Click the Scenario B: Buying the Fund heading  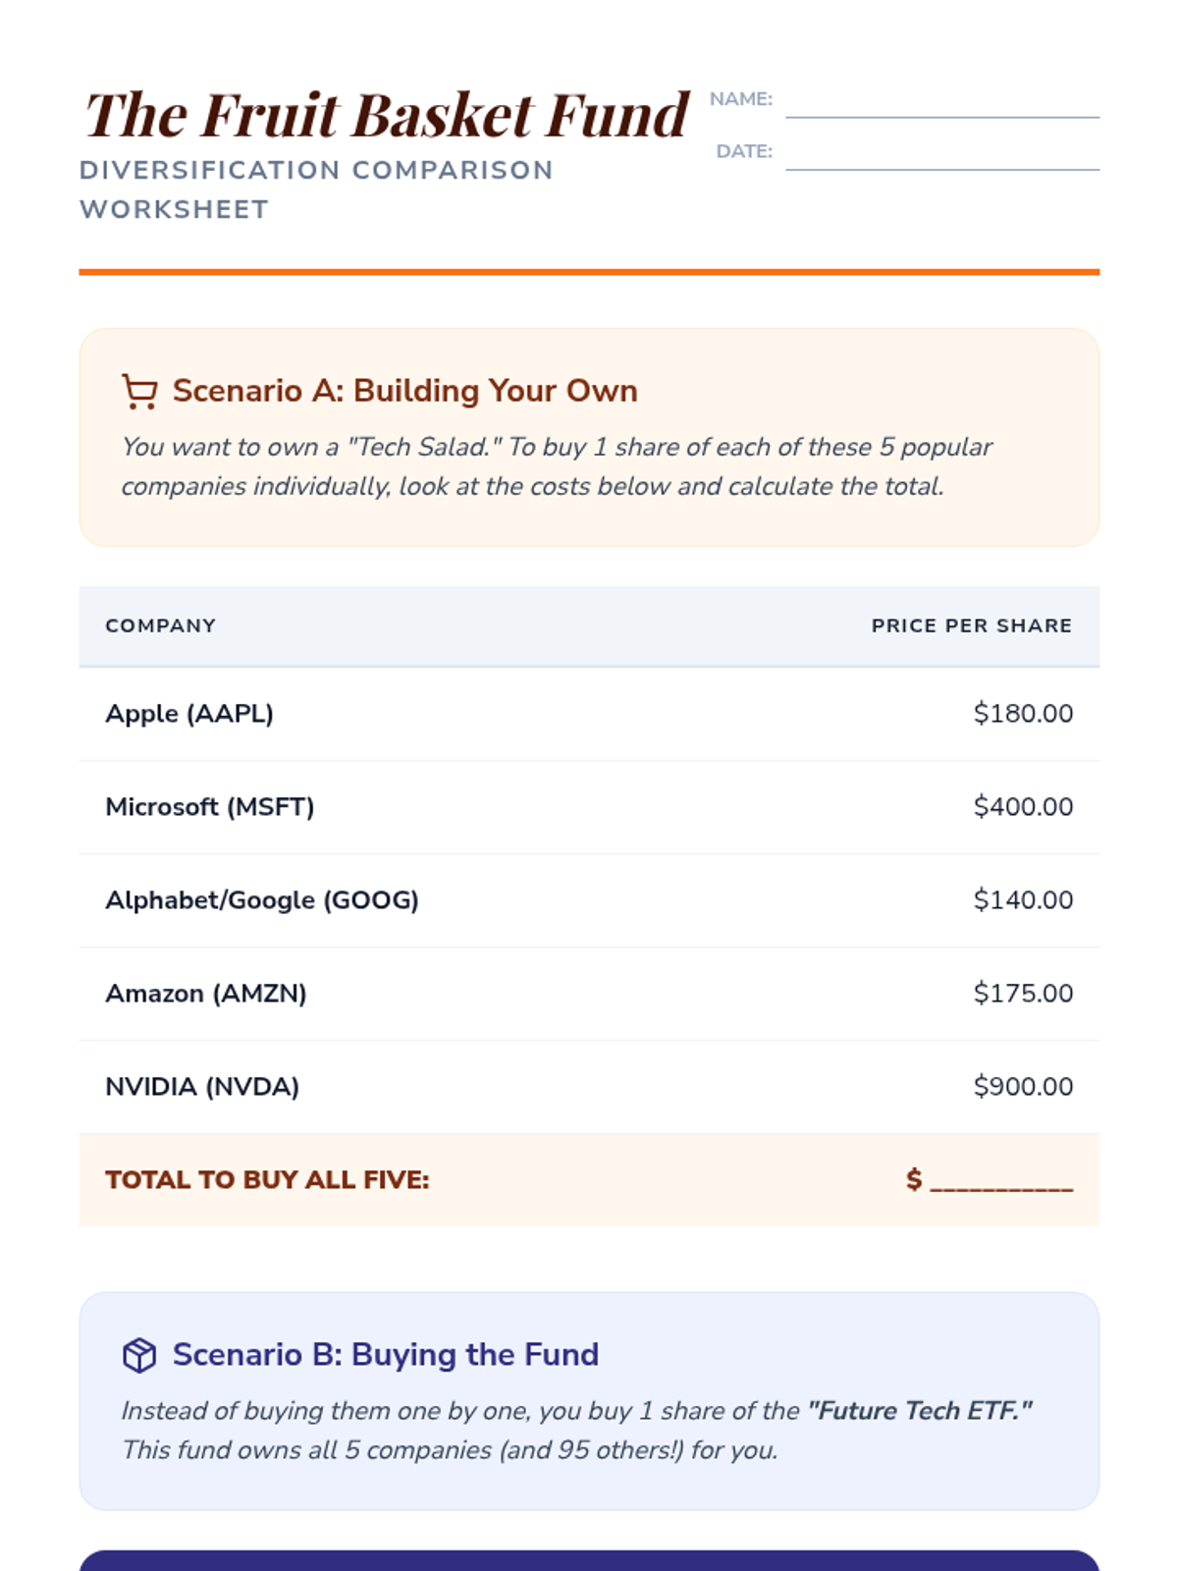tap(385, 1355)
